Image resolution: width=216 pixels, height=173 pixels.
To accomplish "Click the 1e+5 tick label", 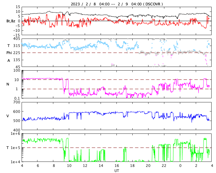I will pyautogui.click(x=16, y=148).
